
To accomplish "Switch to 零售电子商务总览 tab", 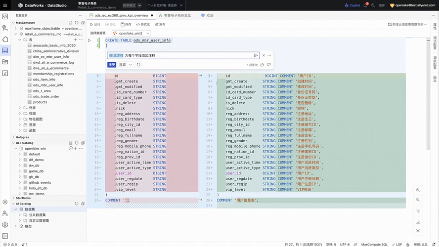I will tap(175, 15).
